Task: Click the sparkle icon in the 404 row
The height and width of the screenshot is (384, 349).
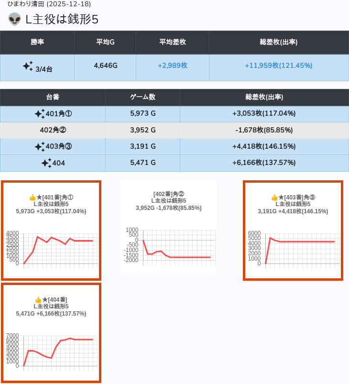Action: (46, 163)
